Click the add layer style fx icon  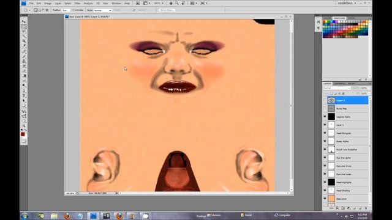click(x=337, y=208)
